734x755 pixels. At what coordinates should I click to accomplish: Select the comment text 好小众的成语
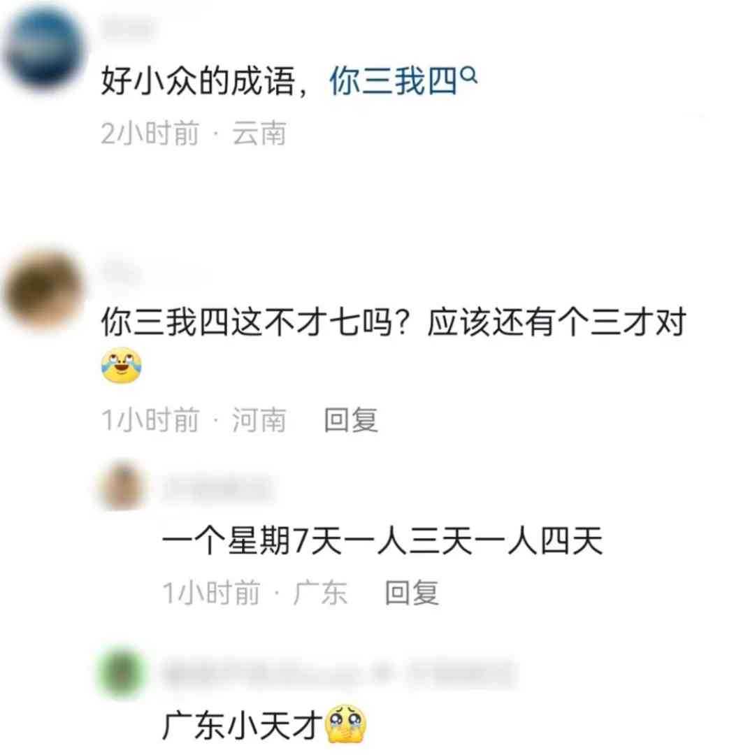pyautogui.click(x=198, y=81)
